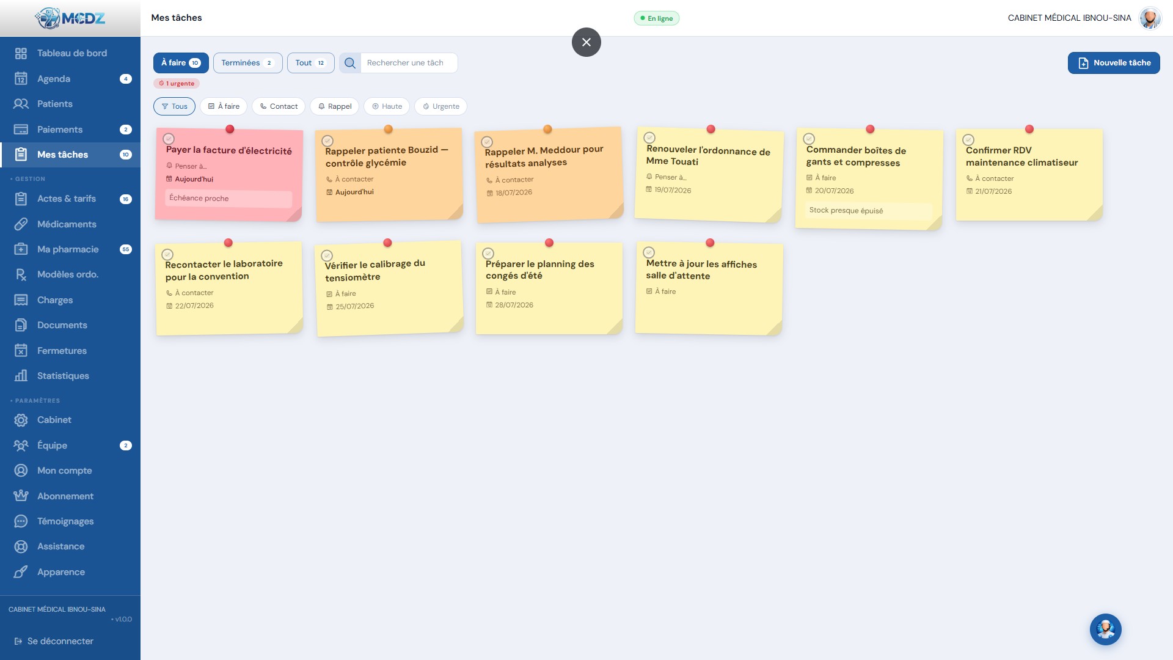Click the search magnifier icon

click(x=350, y=63)
